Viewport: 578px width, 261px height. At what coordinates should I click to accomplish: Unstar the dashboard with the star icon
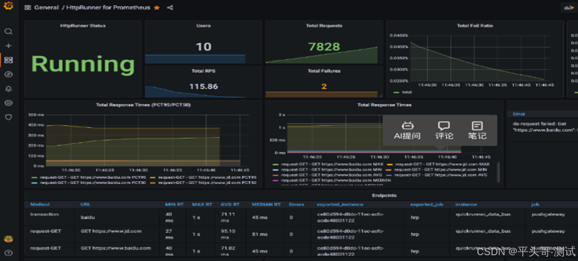coord(157,7)
